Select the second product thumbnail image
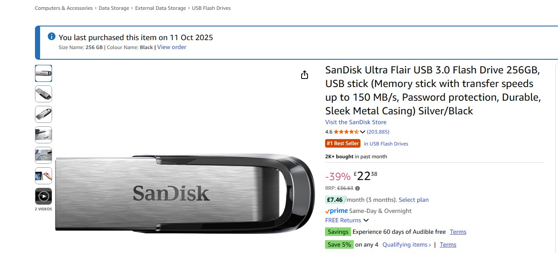 [44, 94]
